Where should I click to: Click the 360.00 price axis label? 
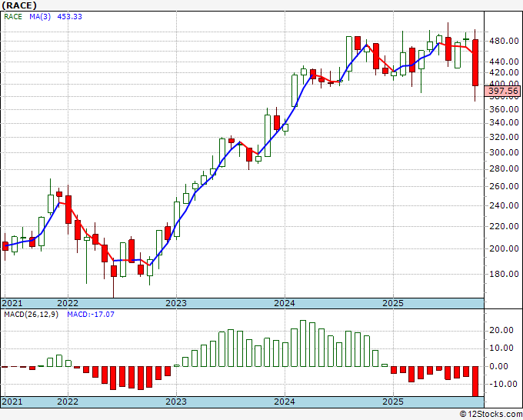tap(504, 109)
